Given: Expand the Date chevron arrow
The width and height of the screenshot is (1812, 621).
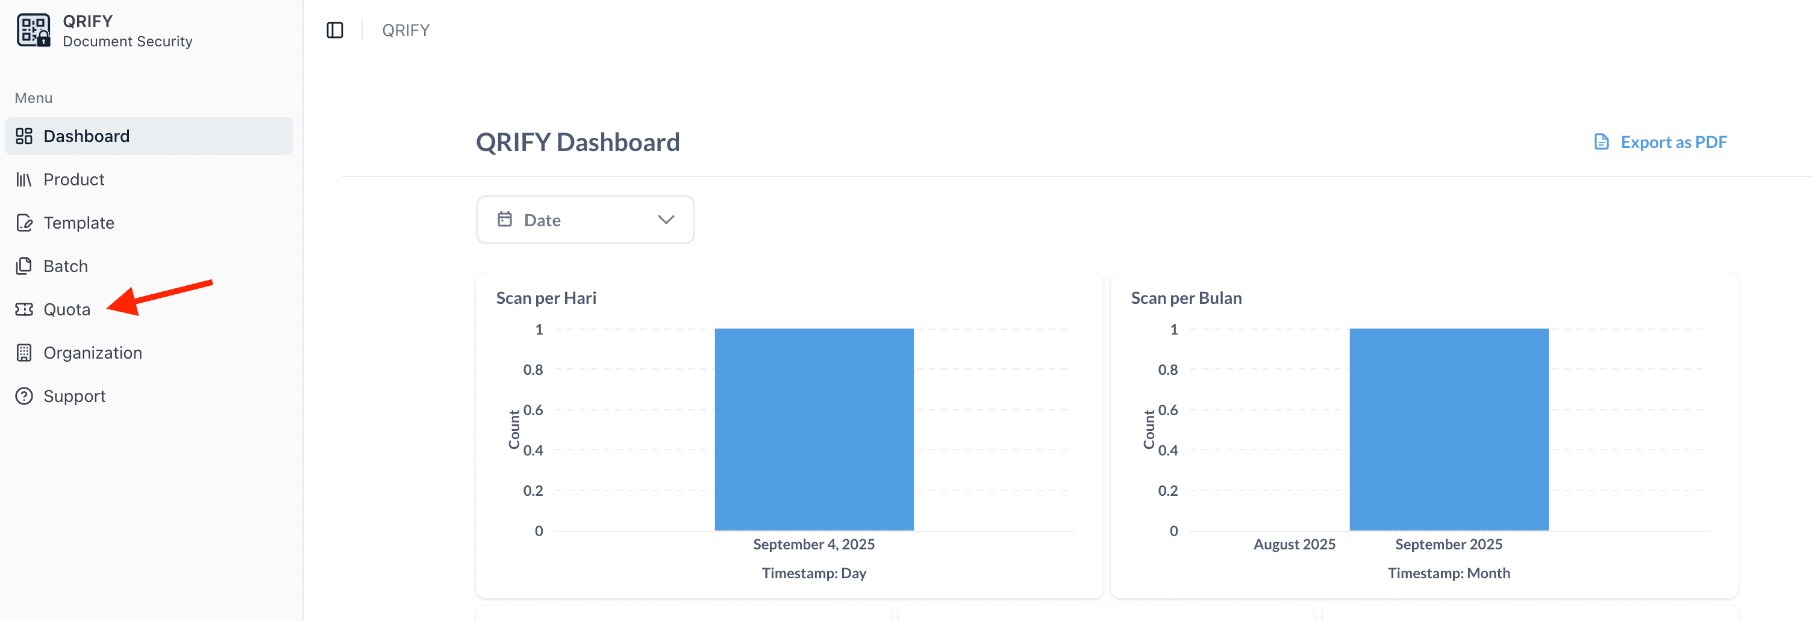Looking at the screenshot, I should [x=666, y=220].
